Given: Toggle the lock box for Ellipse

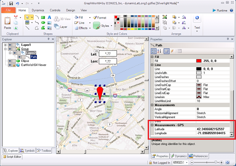Looking at the screenshot, I should click(14, 61).
